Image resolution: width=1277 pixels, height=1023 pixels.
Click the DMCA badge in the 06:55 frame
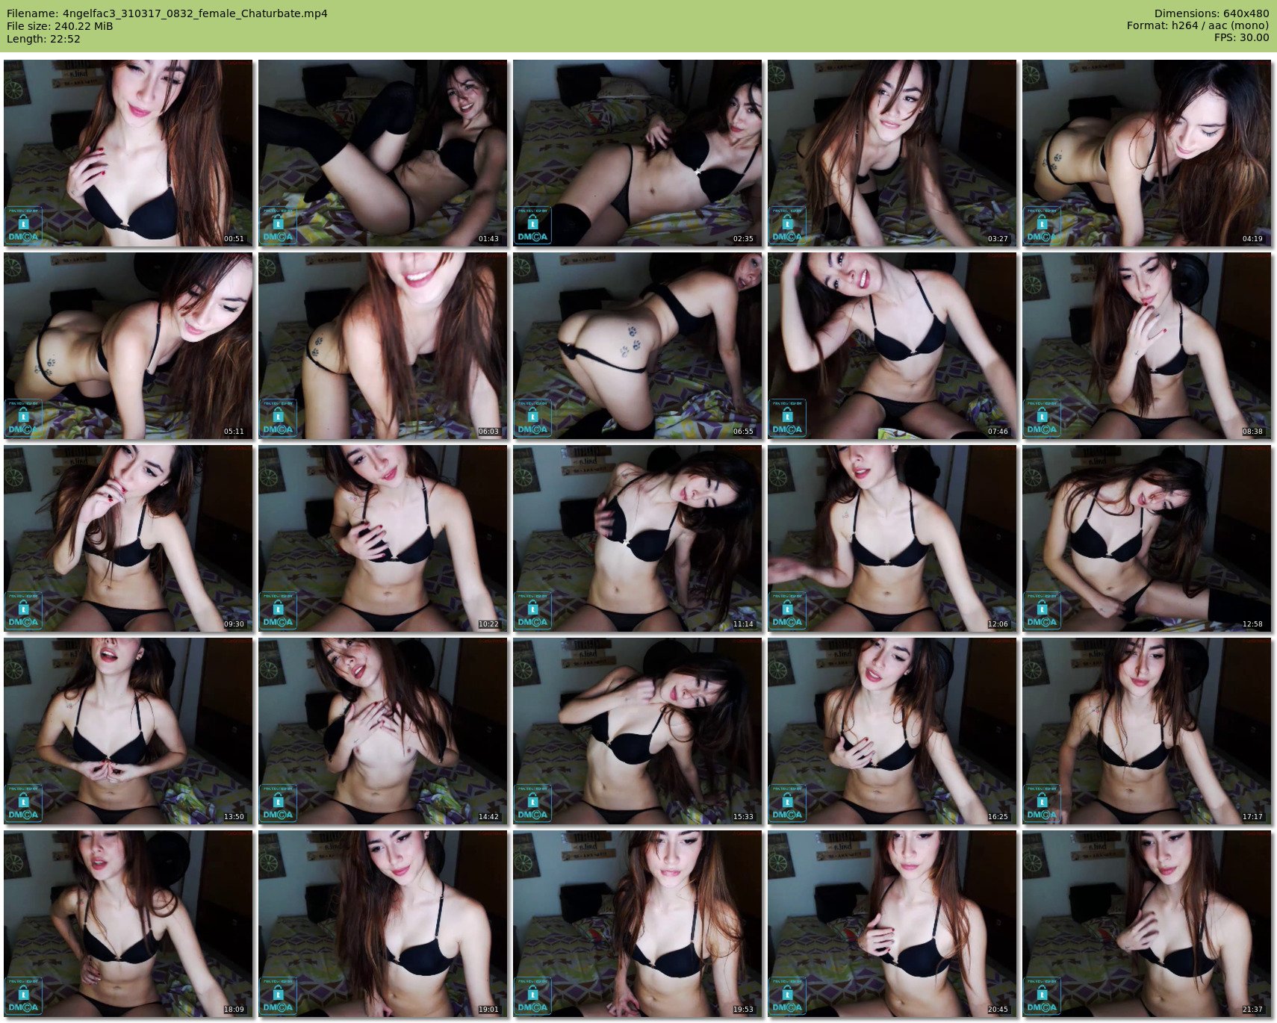(x=532, y=419)
